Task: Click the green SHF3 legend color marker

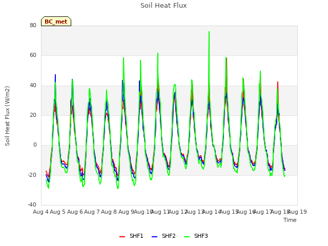Action: 187,237
